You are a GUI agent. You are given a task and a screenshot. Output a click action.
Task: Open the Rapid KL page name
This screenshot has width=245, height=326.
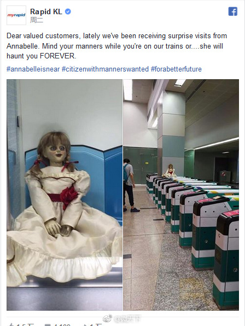click(x=46, y=11)
